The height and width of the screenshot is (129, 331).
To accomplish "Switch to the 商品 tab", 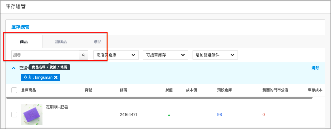I will click(x=24, y=42).
